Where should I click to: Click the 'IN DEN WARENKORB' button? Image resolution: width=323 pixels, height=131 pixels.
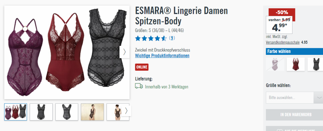294,115
